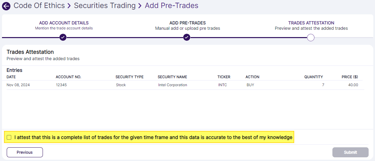Viewport: 375px width, 161px height.
Task: Click the Add Account Details checkmark step icon
Action: click(63, 37)
